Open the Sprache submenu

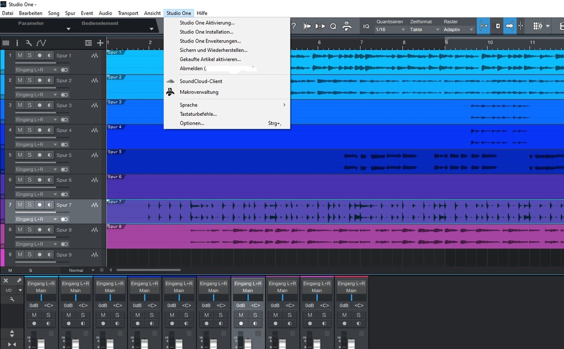coord(226,105)
